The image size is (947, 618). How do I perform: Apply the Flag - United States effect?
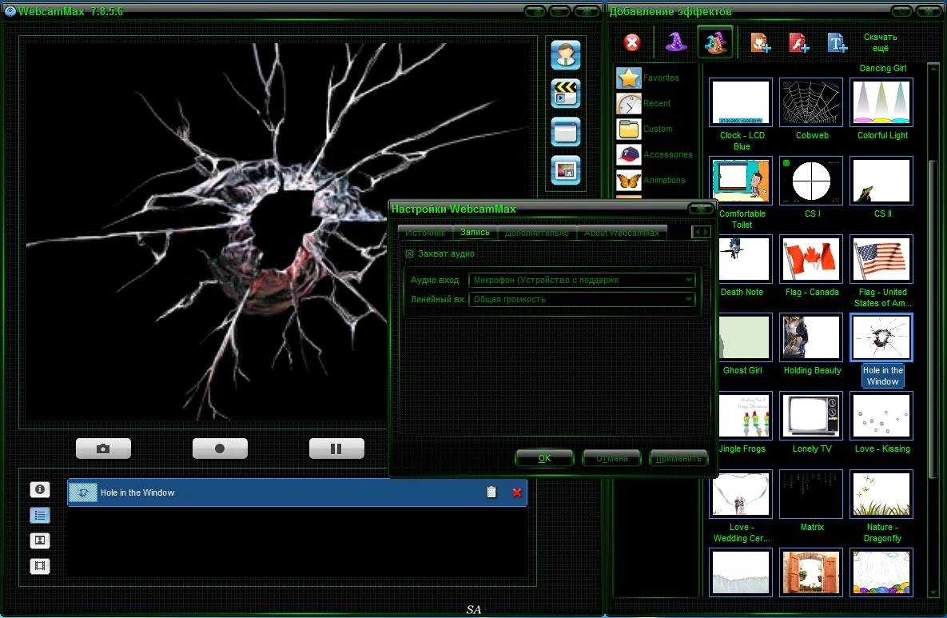coord(881,259)
